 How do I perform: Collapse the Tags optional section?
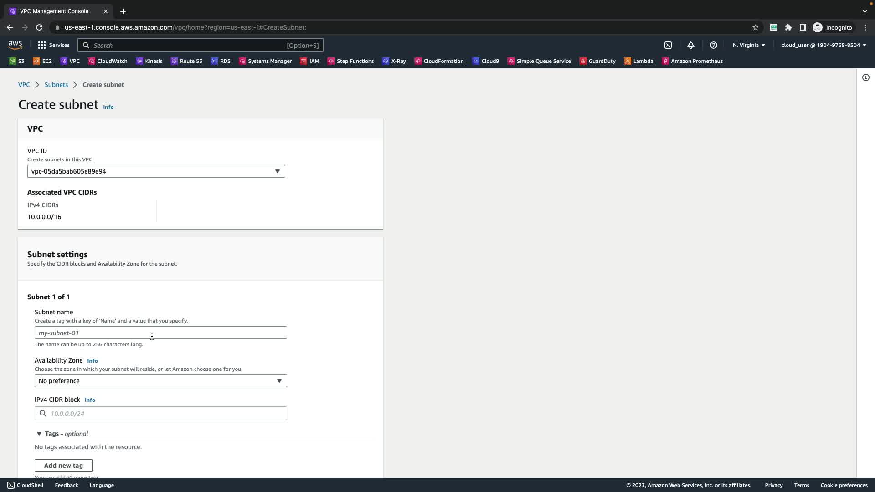(39, 434)
